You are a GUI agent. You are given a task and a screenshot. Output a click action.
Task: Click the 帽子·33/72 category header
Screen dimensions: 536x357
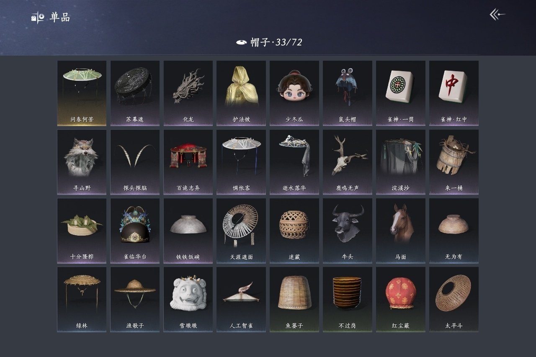[x=269, y=42]
